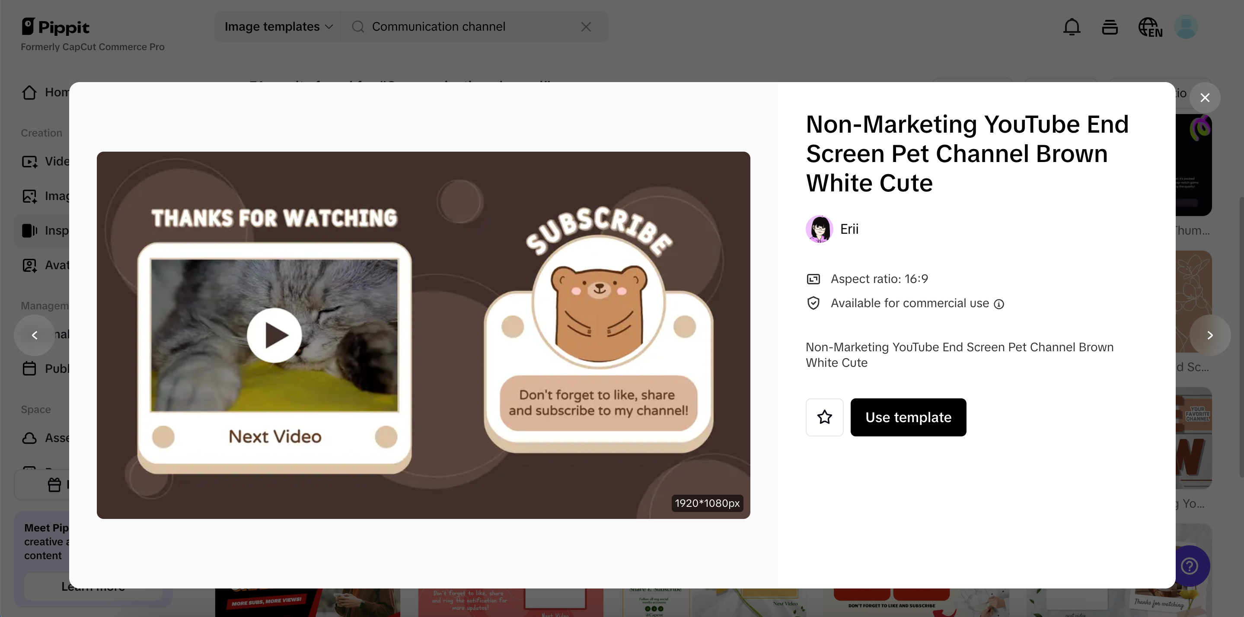
Task: Click the Video generator sidebar icon
Action: point(29,161)
